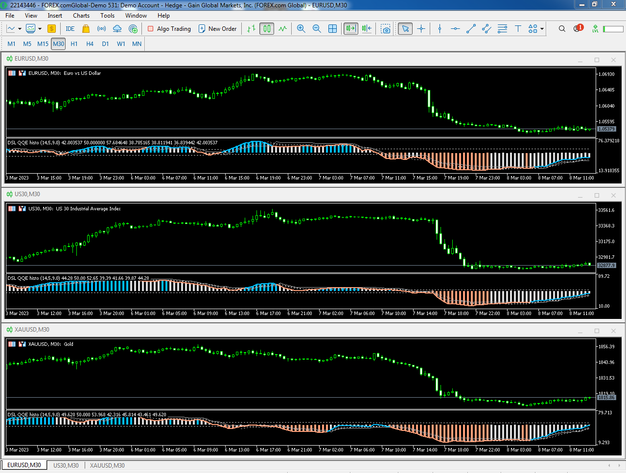Expand the indicators list dropdown arrow
This screenshot has width=626, height=473.
coord(40,29)
